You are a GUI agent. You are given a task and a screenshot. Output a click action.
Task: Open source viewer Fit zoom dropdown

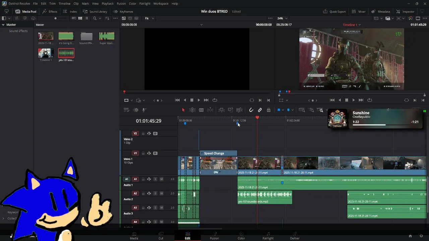click(149, 18)
